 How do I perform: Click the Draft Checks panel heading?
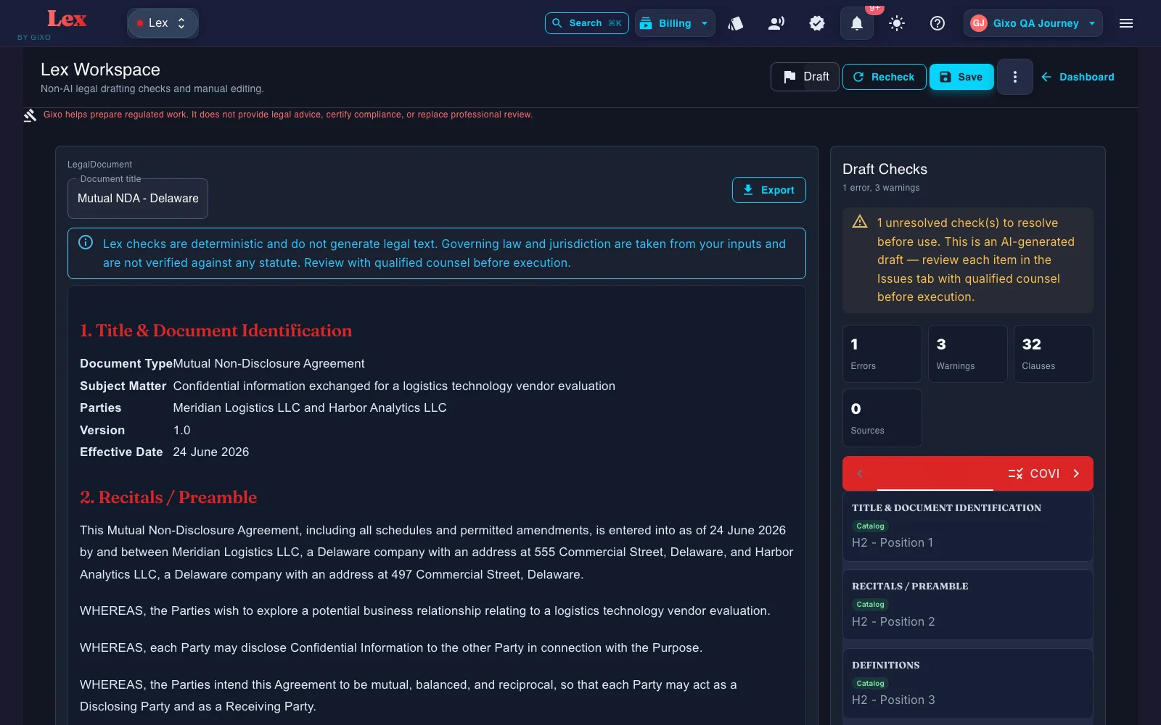click(885, 169)
